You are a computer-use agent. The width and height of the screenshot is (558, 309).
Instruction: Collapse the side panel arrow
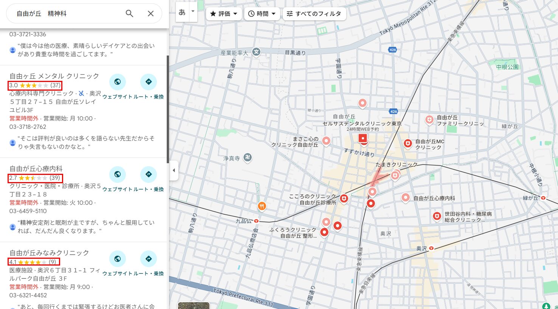pos(174,170)
